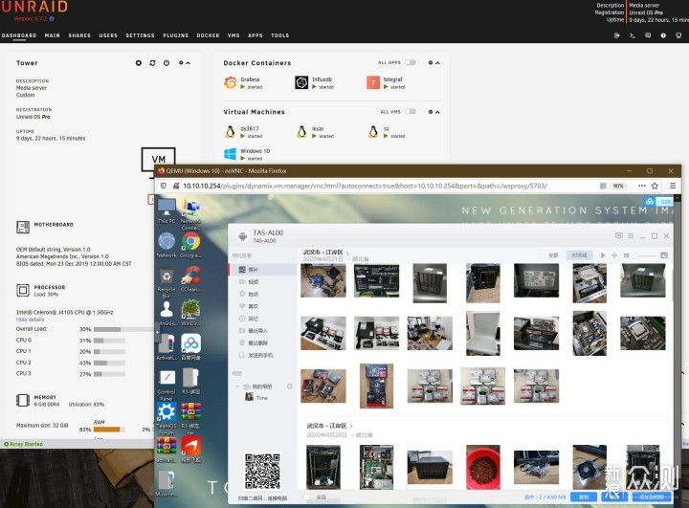Click the ss virtual machine penguin icon
The height and width of the screenshot is (508, 689).
click(x=373, y=131)
